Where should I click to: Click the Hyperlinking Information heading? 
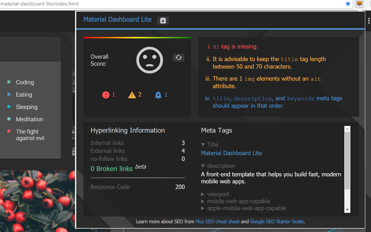pyautogui.click(x=128, y=130)
